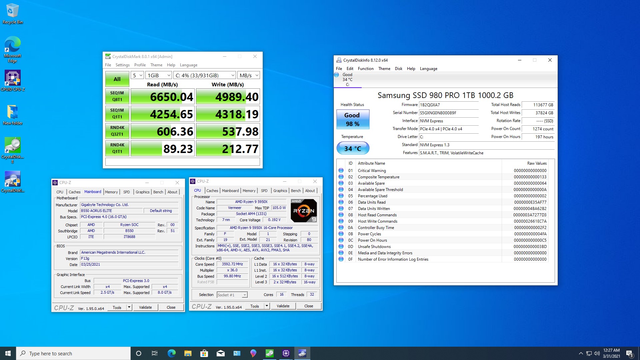
Task: Open Microsoft Store from taskbar
Action: (x=204, y=353)
